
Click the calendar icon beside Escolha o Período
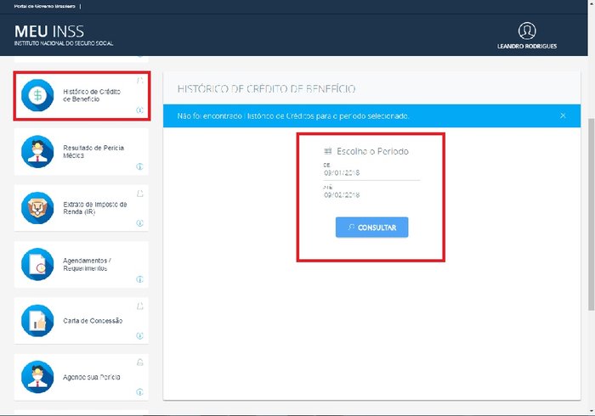[328, 151]
